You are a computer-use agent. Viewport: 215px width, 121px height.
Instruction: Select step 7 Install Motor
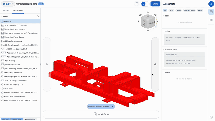(x=20, y=88)
